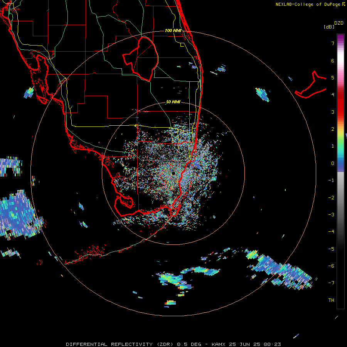Click the 0.5 DEG elevation text
Viewport: 347px width, 347px height.
click(x=189, y=344)
